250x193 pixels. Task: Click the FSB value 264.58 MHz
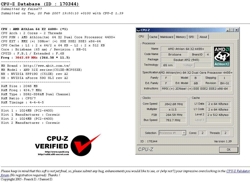pos(173,115)
